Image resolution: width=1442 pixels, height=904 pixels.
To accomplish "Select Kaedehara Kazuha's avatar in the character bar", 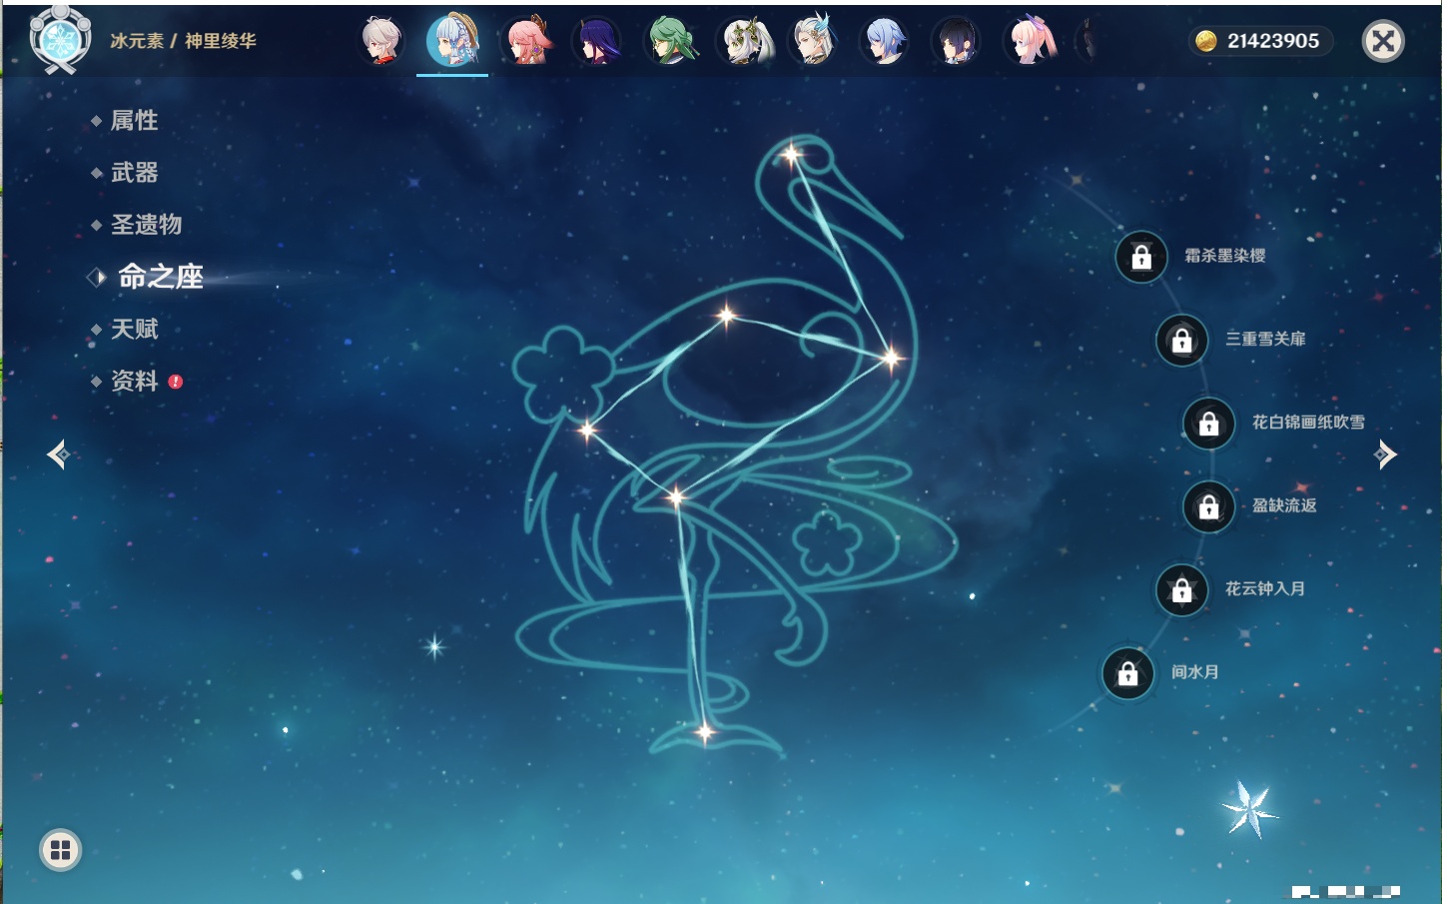I will tap(381, 41).
